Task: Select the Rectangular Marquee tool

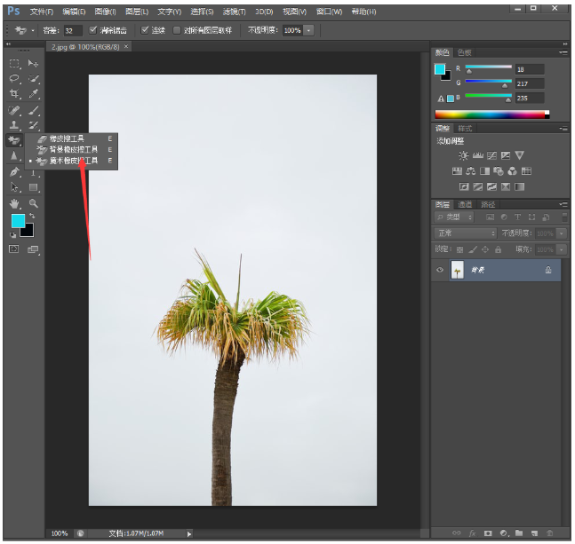Action: [14, 64]
